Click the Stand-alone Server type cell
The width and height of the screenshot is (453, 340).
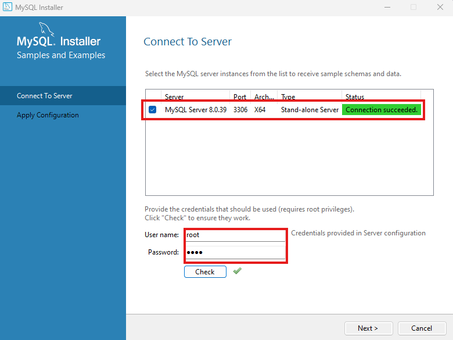310,110
